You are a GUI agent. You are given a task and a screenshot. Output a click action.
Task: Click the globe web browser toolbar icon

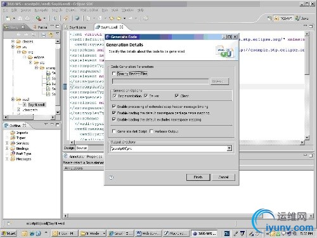tap(77, 18)
